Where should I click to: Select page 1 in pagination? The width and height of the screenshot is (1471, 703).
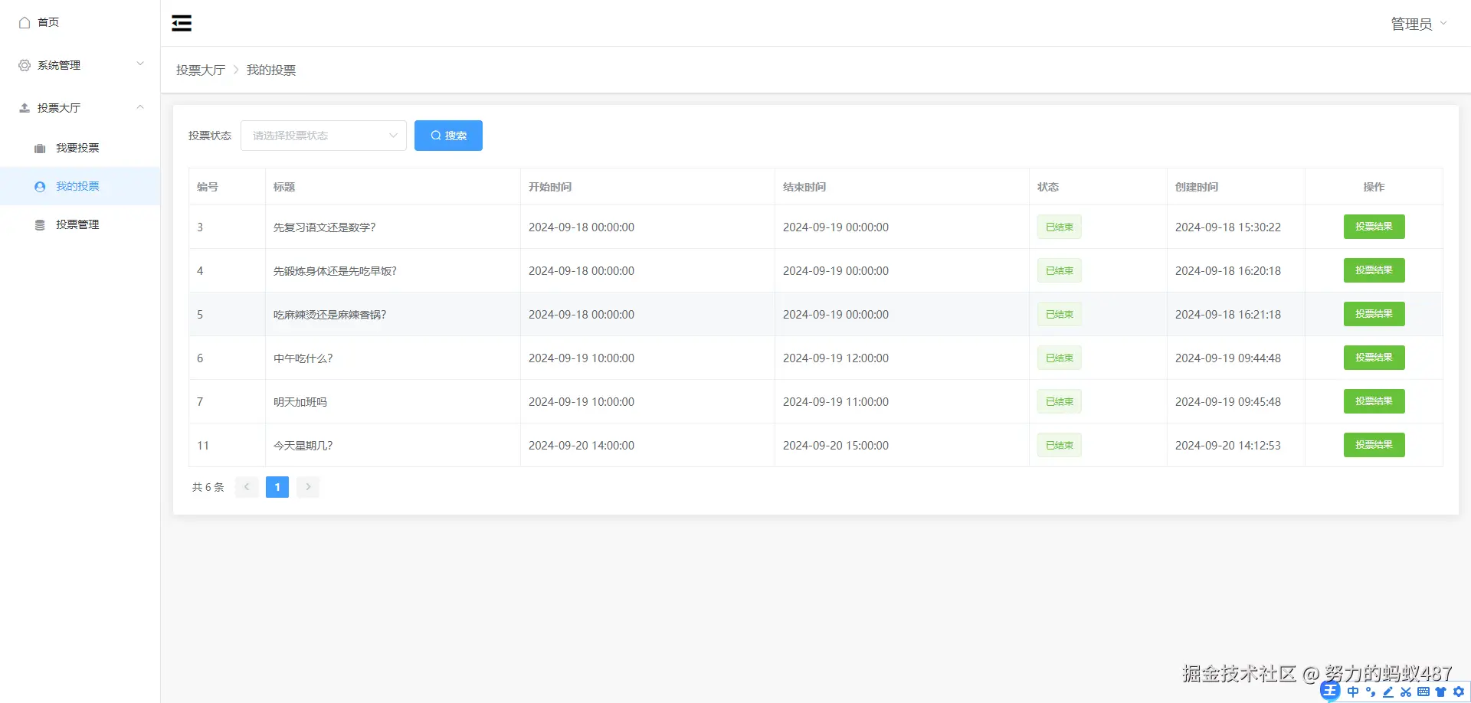[x=277, y=487]
